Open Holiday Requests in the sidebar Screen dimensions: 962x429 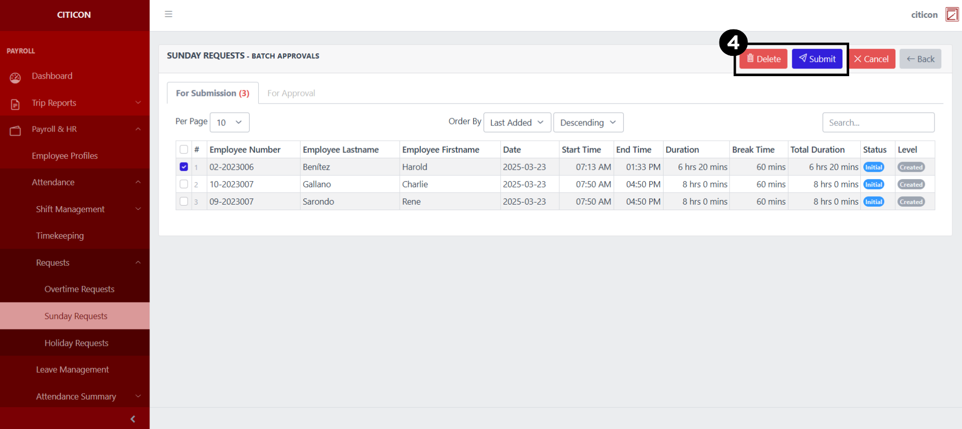[x=76, y=343]
